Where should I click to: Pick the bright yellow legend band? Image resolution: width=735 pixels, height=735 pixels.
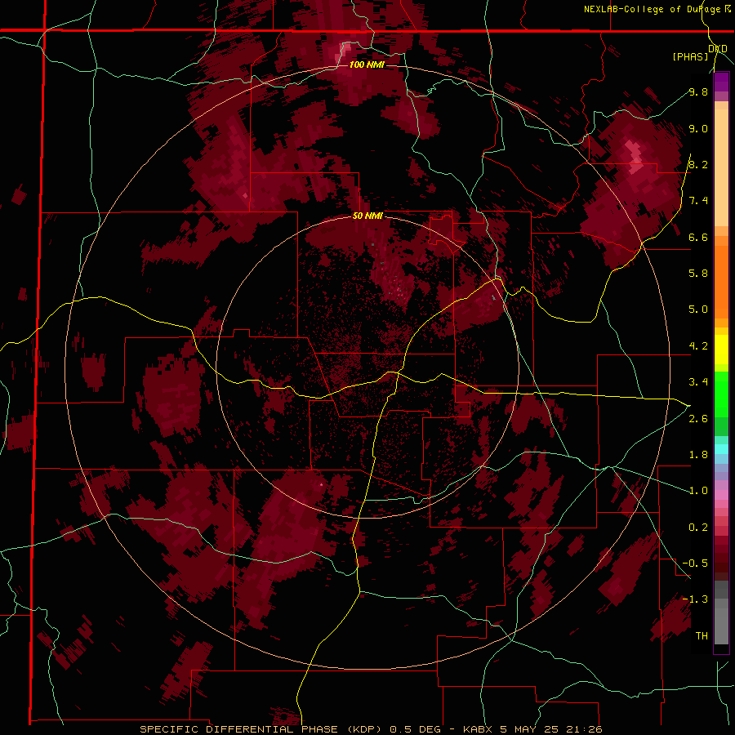click(721, 350)
